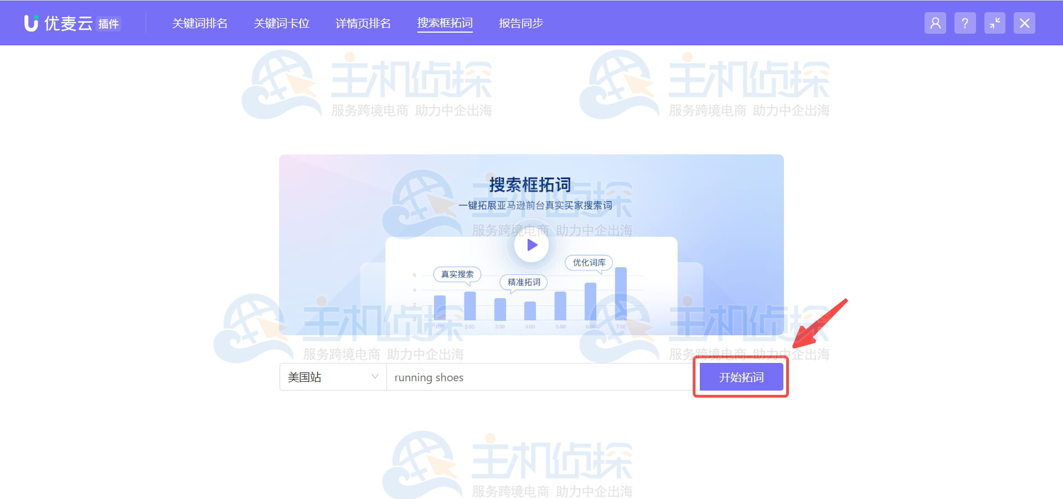
Task: Click the 优化词库 tag in the illustration
Action: tap(589, 263)
